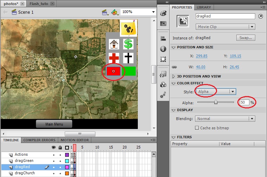The image size is (267, 177).
Task: Toggle visibility dot of dragGreen layer
Action: tap(54, 161)
